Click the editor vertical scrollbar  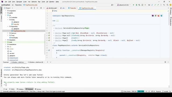169,19
